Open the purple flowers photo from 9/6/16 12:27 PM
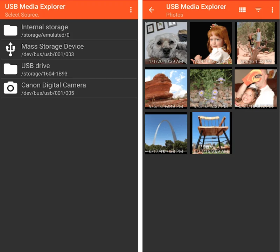The image size is (280, 252). pyautogui.click(x=211, y=88)
